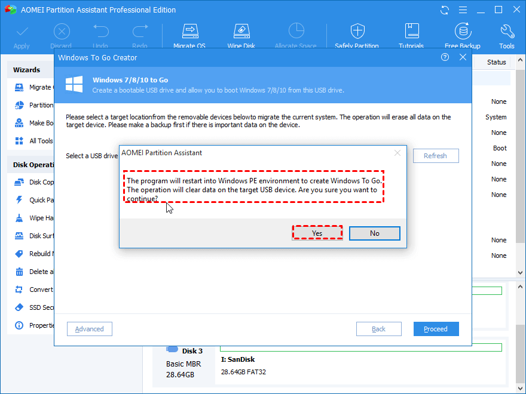Click the Make Bootable Media sidebar icon
526x394 pixels.
[x=19, y=123]
